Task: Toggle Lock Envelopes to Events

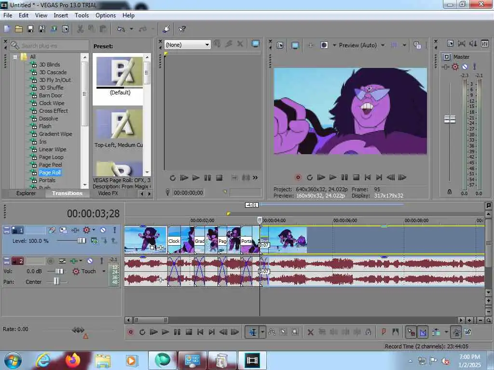Action: [x=456, y=332]
